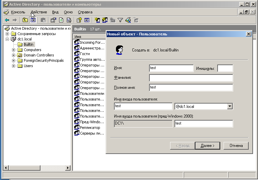Screen dimensions: 258x180
Task: Select the Сохраненные запросы folder
Action: (36, 34)
